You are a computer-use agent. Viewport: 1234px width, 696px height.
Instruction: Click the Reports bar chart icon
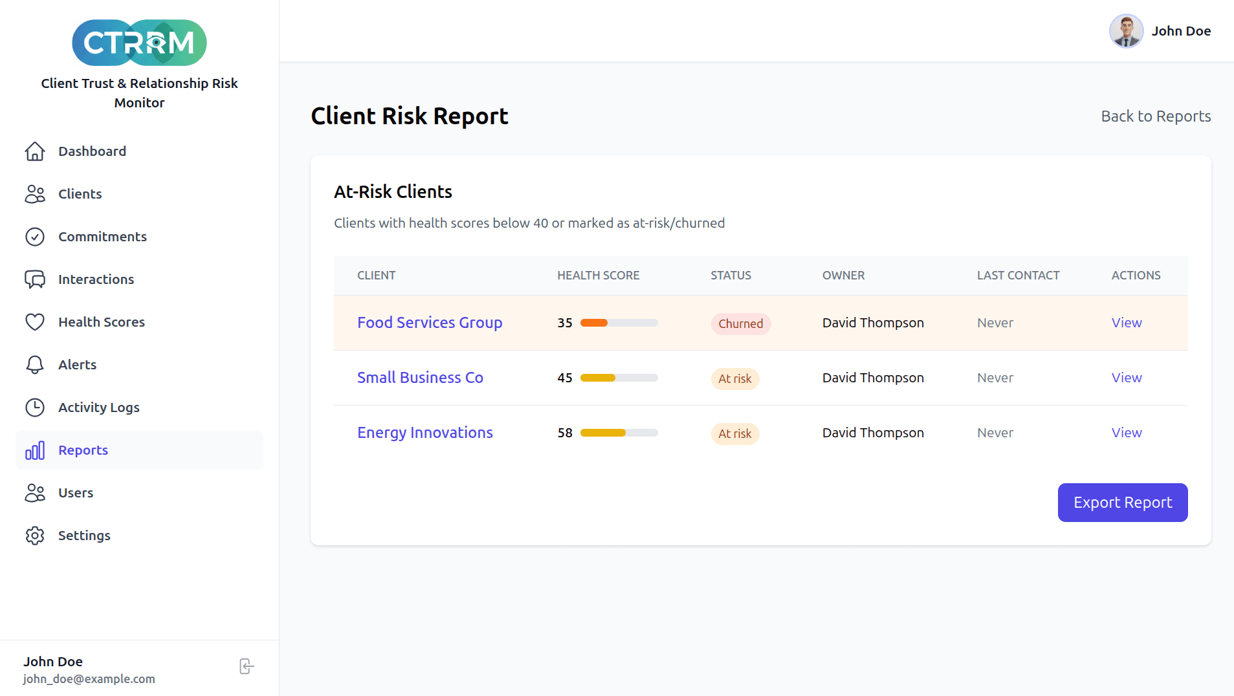click(35, 450)
